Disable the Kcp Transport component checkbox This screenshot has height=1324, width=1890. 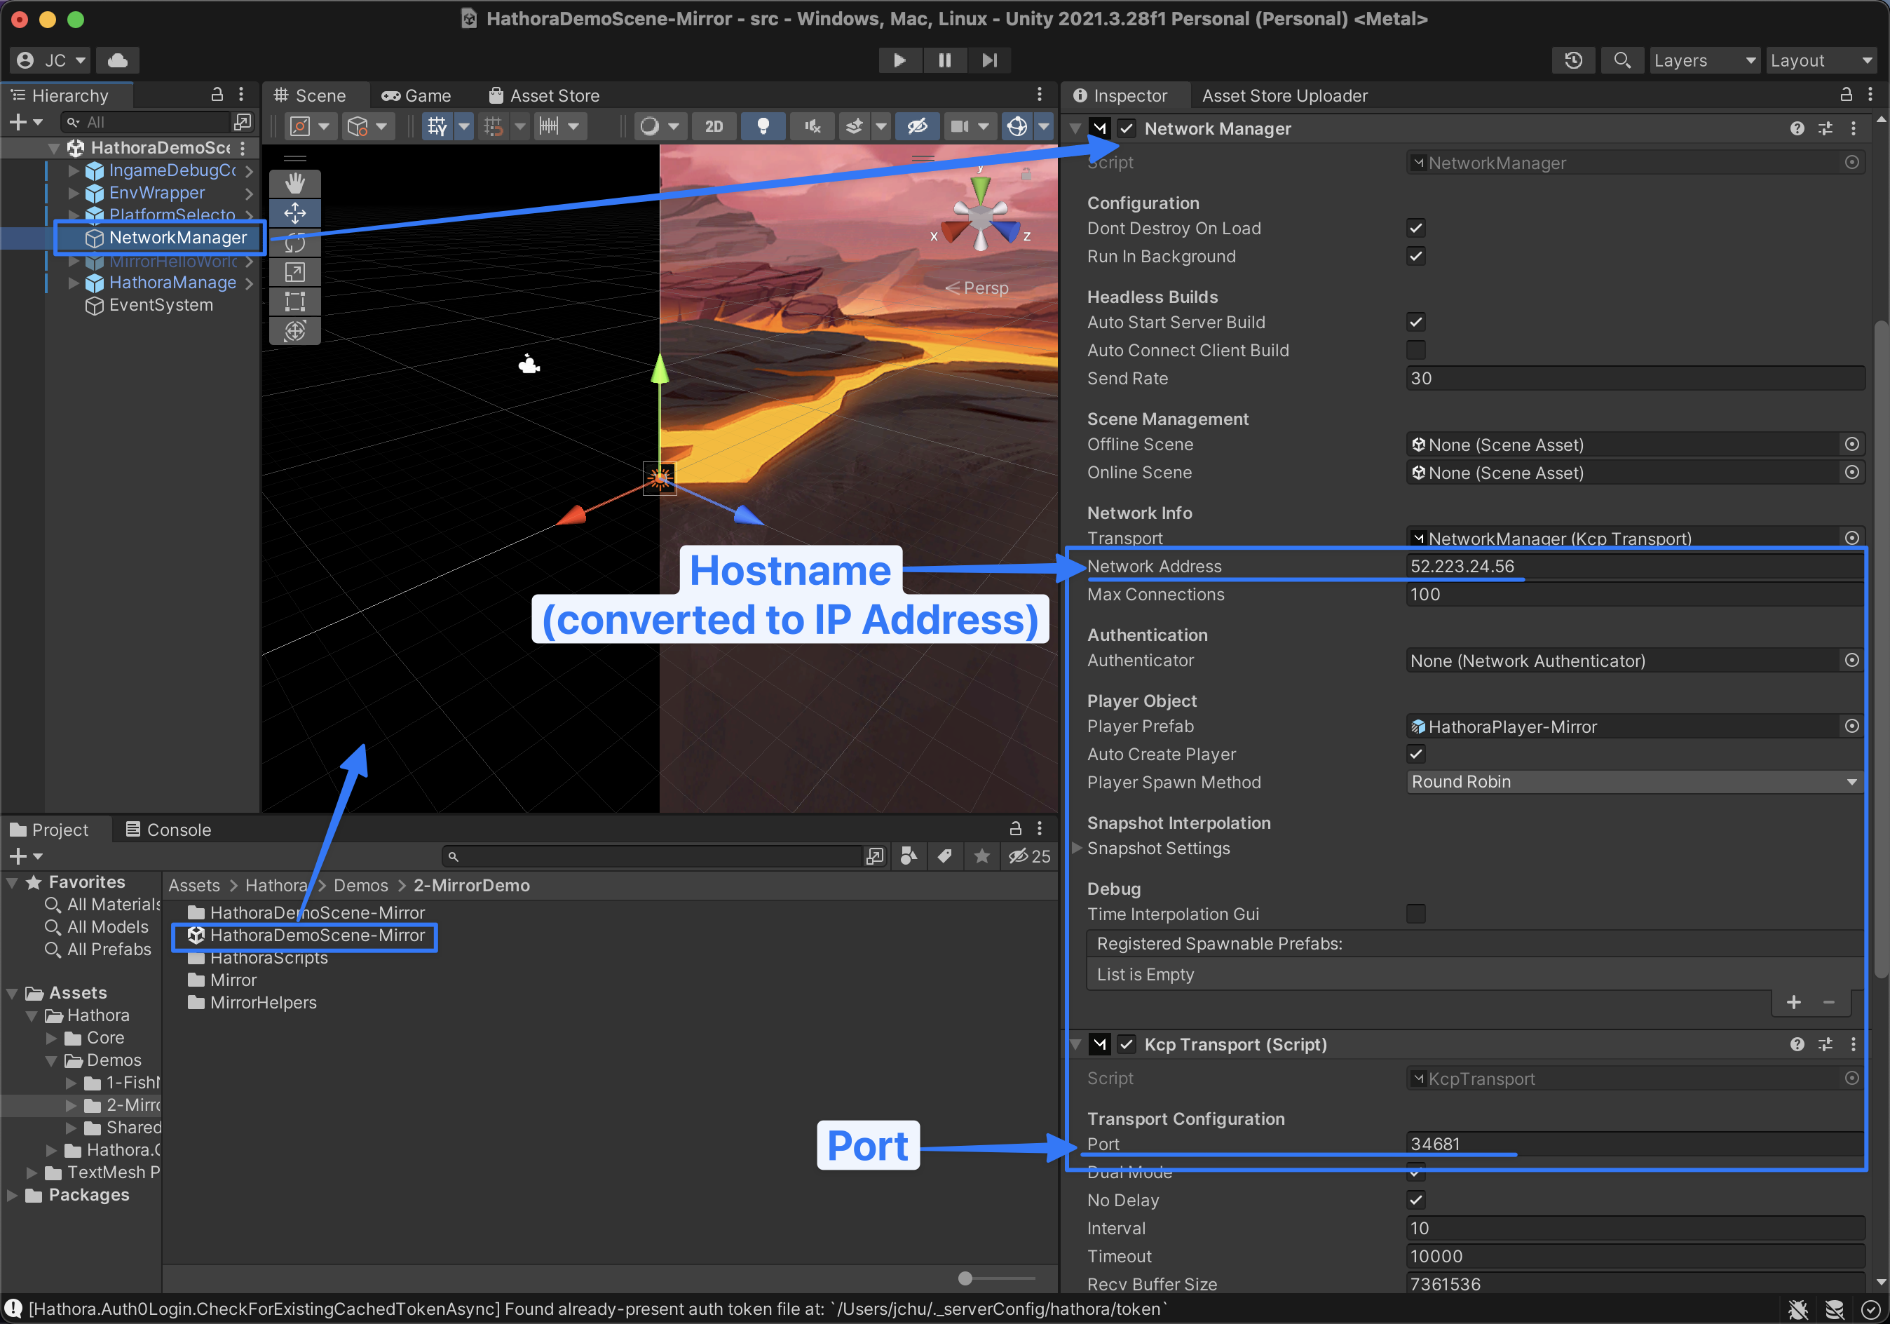[x=1127, y=1044]
